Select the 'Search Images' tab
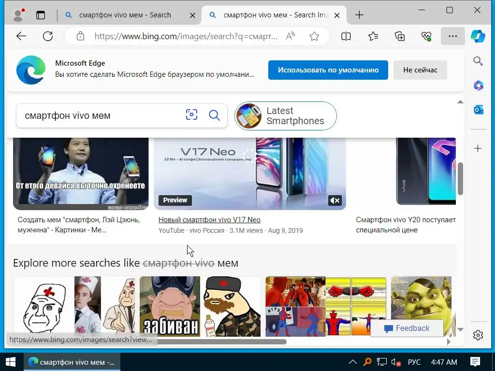The width and height of the screenshot is (495, 371). point(274,15)
